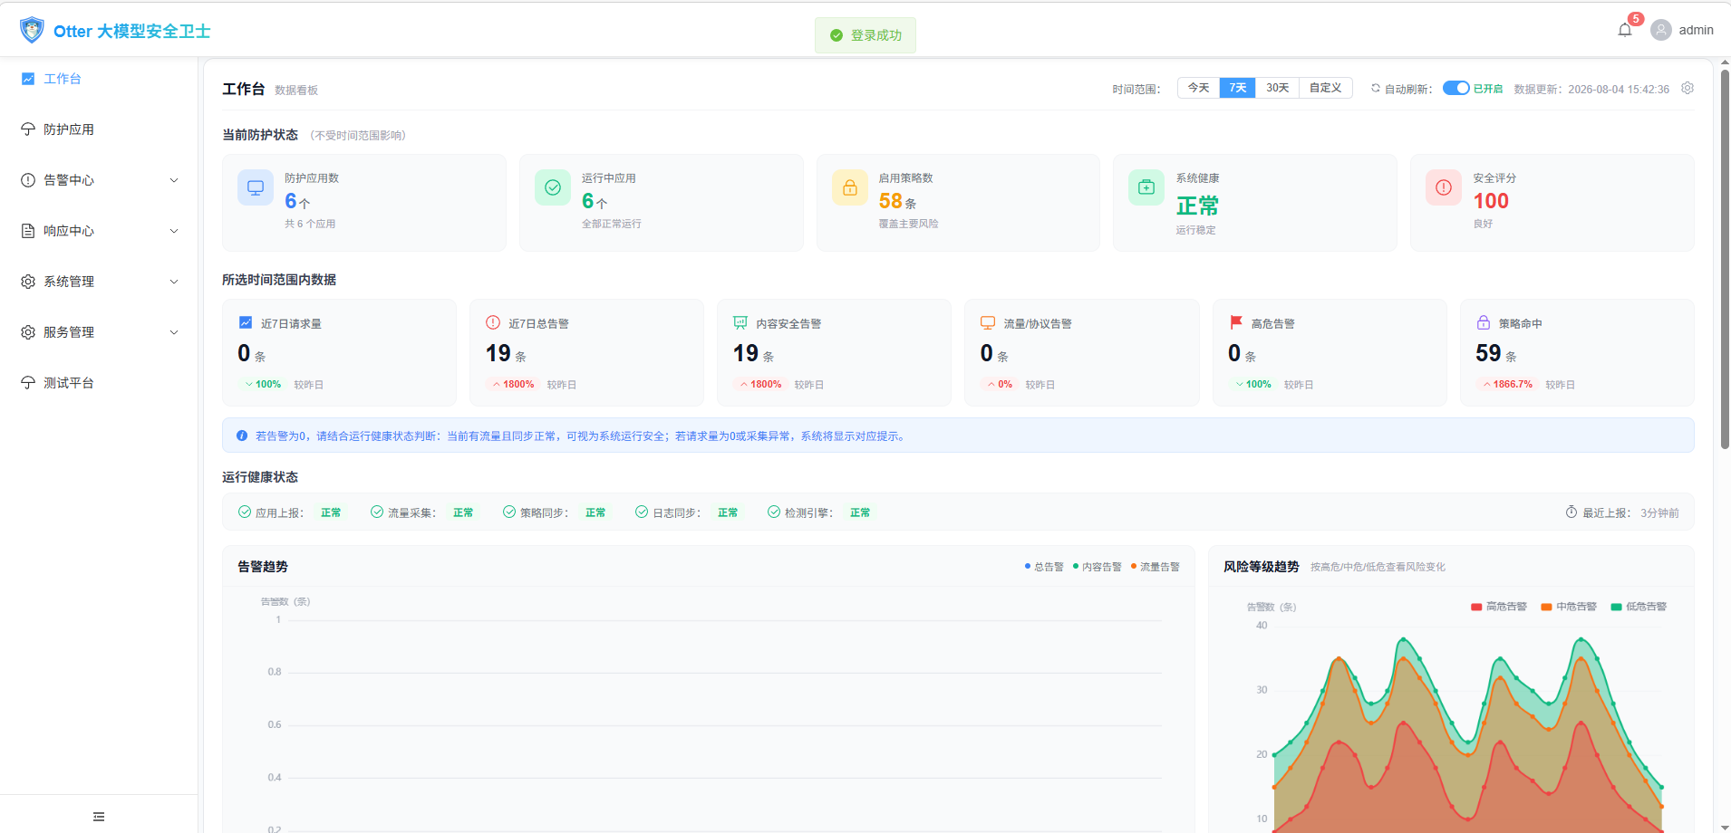The width and height of the screenshot is (1731, 833).
Task: Click the 运行中应用 checkmark icon
Action: coord(553,187)
